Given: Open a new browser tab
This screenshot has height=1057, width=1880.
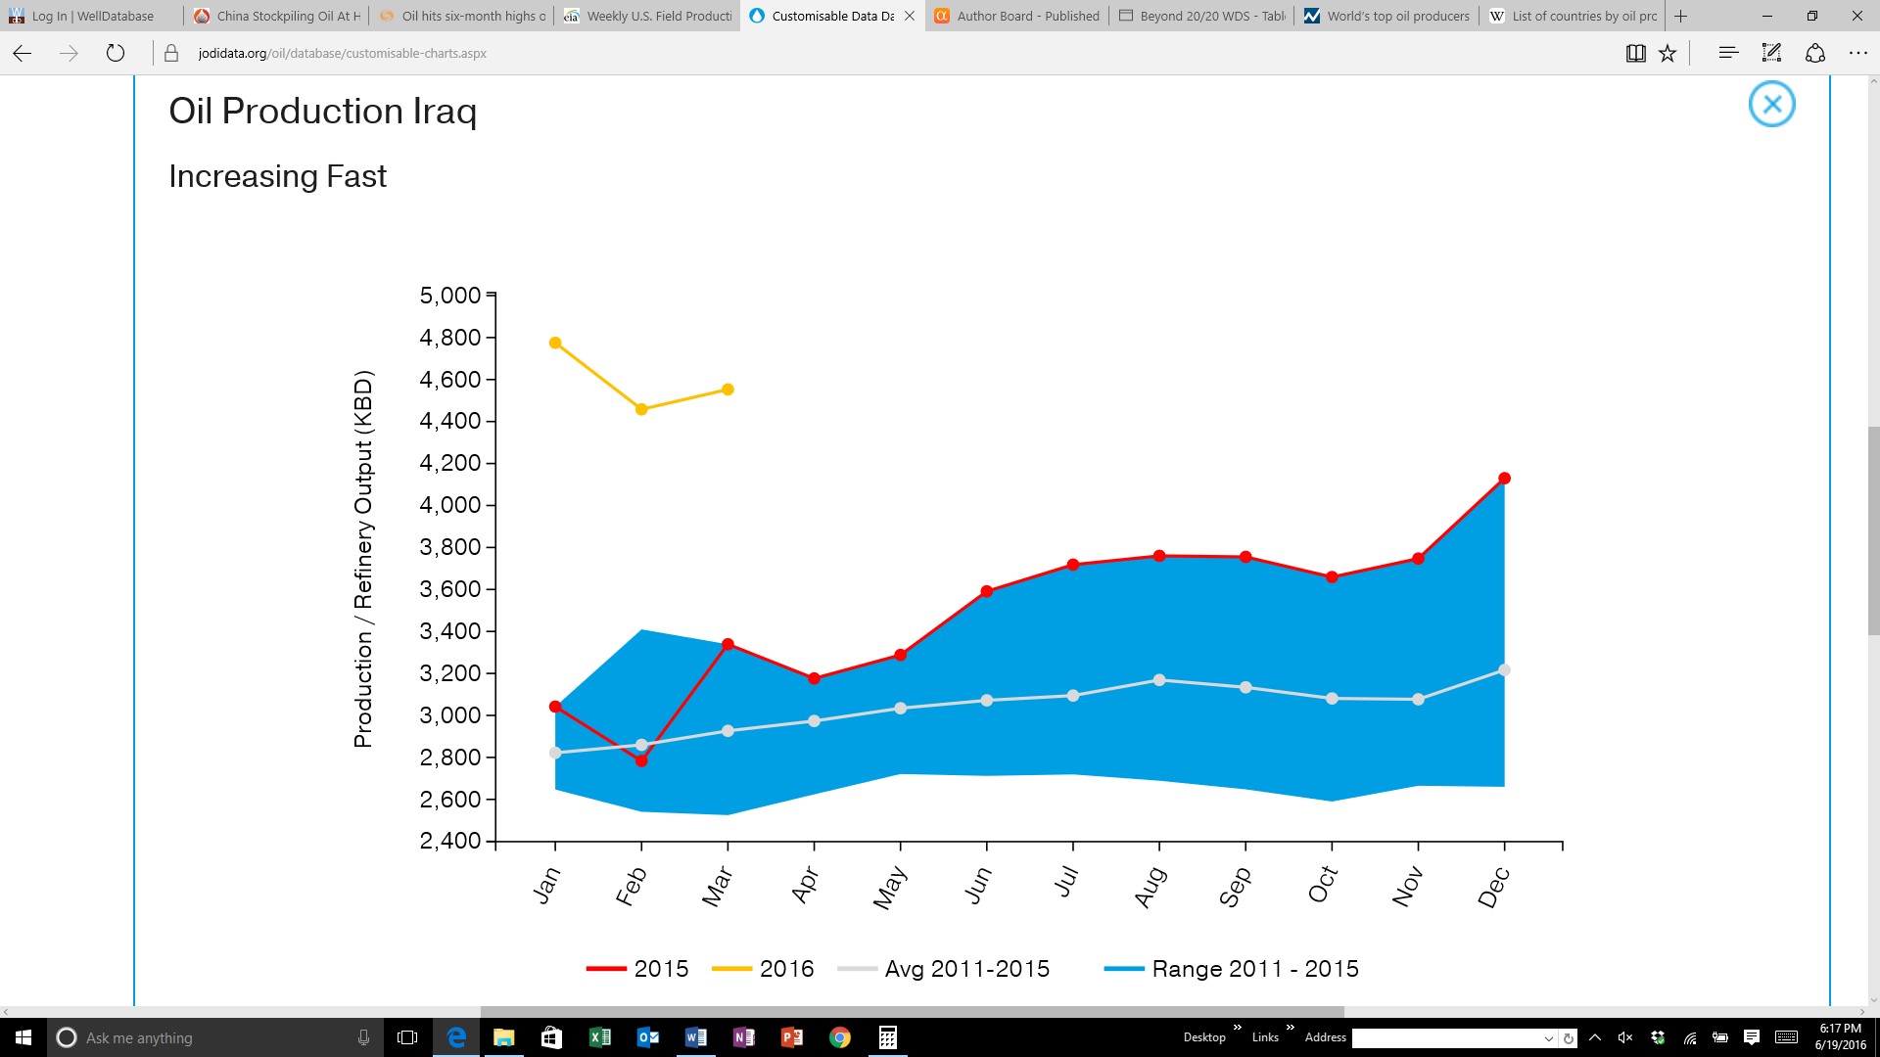Looking at the screenshot, I should point(1680,16).
